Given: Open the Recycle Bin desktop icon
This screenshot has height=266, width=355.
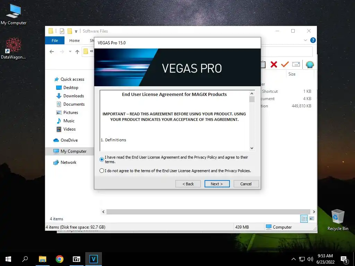Looking at the screenshot, I should tap(338, 220).
